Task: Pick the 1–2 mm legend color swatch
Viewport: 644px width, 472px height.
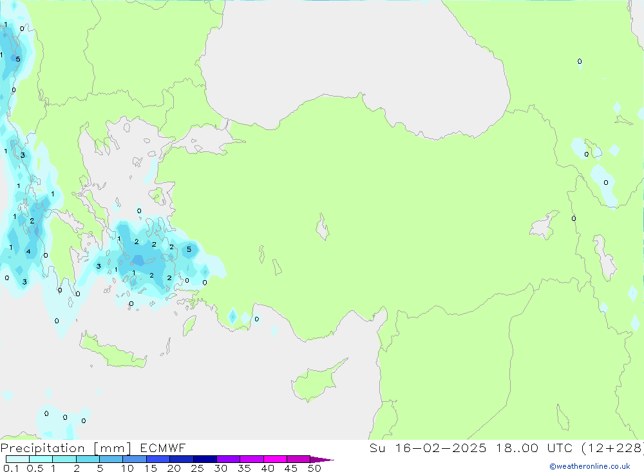Action: tap(64, 459)
